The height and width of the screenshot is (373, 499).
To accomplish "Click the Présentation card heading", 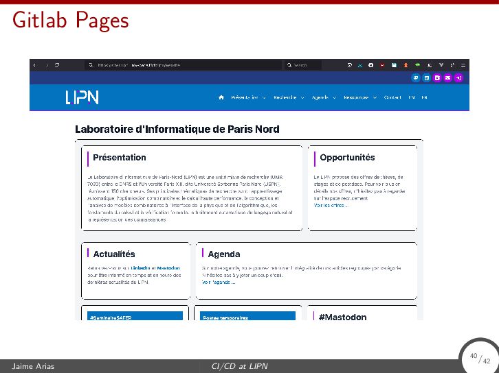I will (120, 158).
